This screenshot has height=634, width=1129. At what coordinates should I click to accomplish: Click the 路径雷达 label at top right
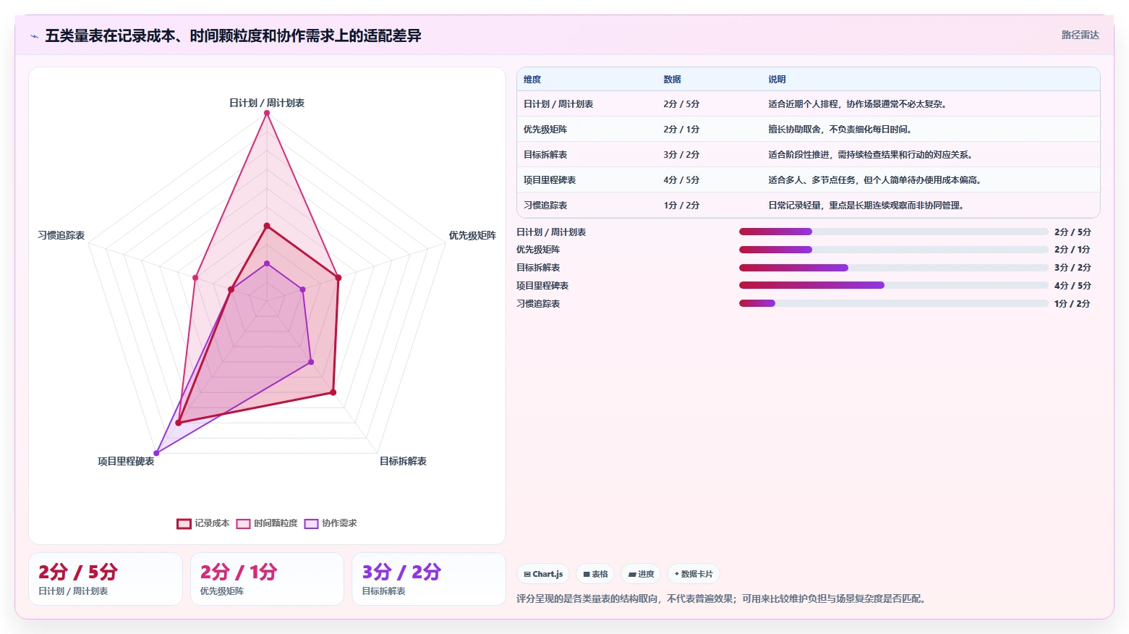pyautogui.click(x=1080, y=35)
